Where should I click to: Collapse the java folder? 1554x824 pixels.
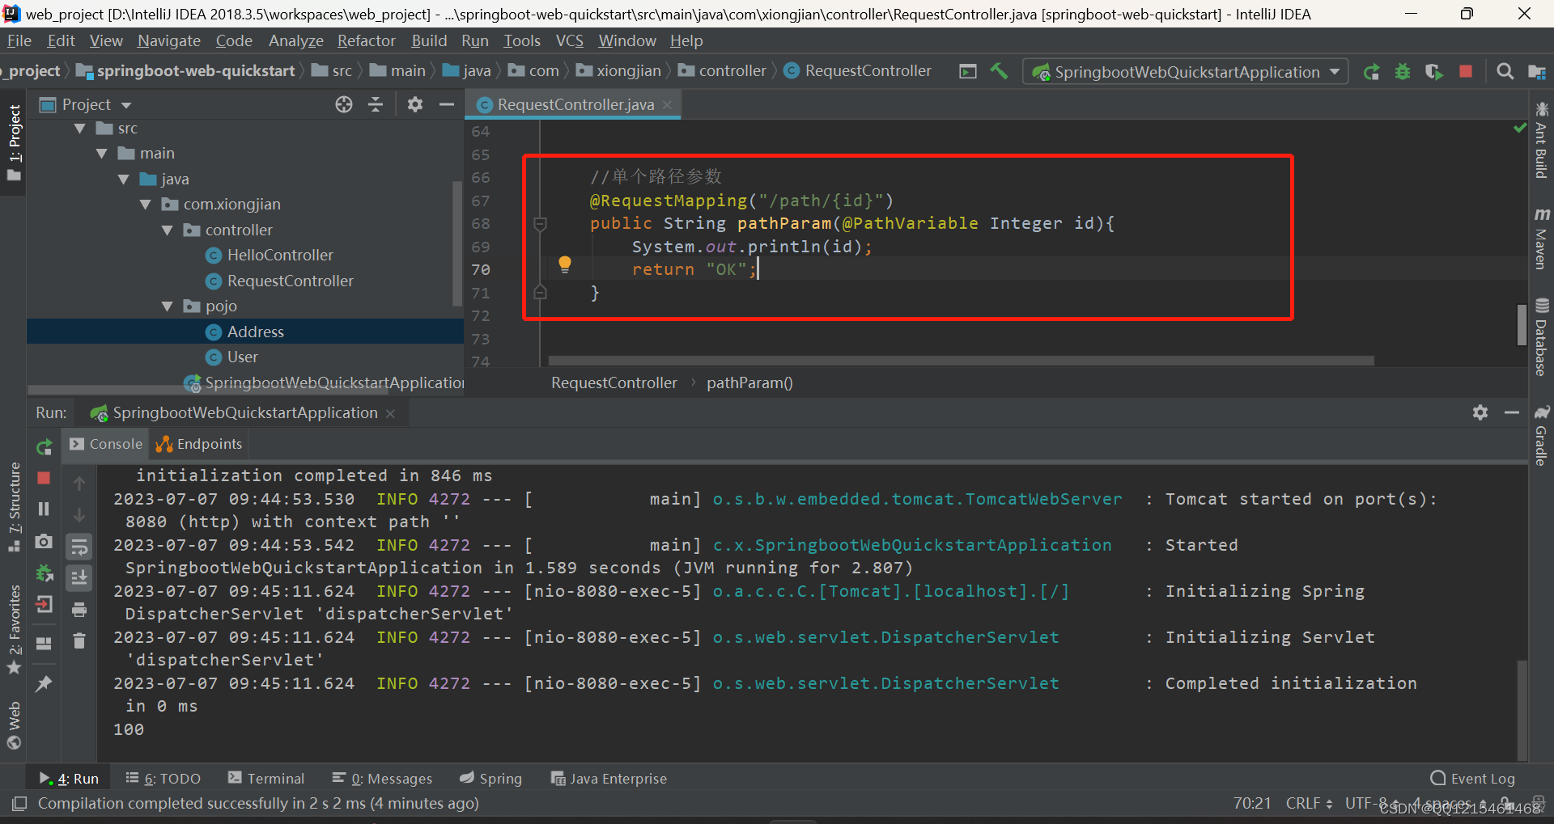coord(123,180)
